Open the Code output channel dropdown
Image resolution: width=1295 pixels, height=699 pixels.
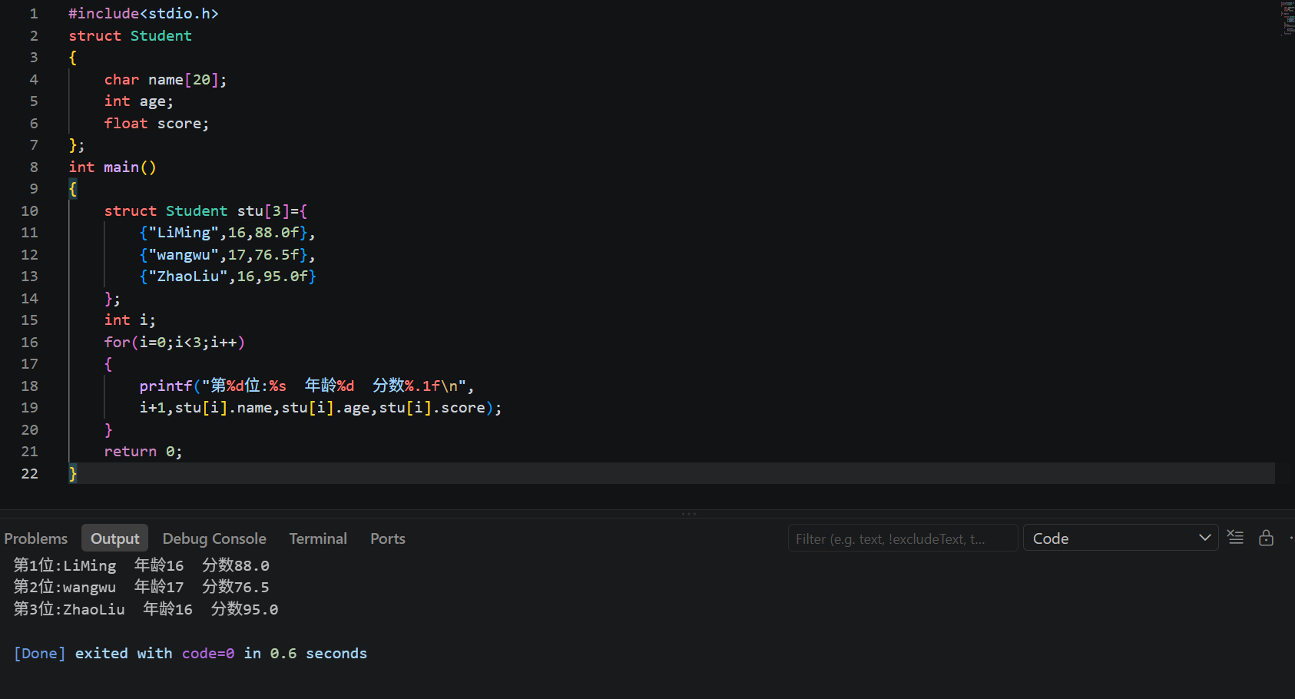1121,538
